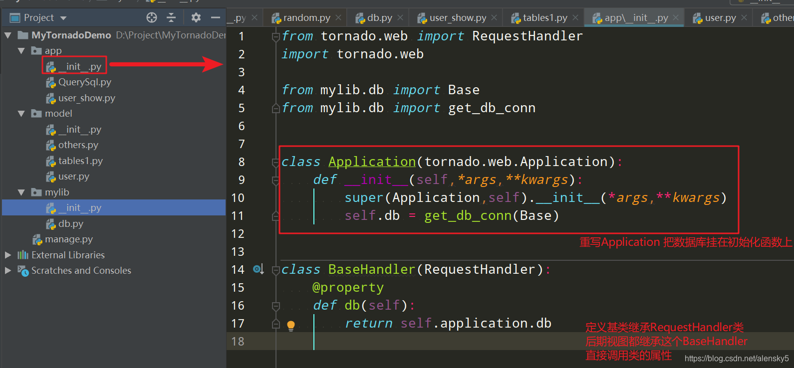Click the BaseHandler class name on line 14
The width and height of the screenshot is (794, 368).
click(x=372, y=270)
